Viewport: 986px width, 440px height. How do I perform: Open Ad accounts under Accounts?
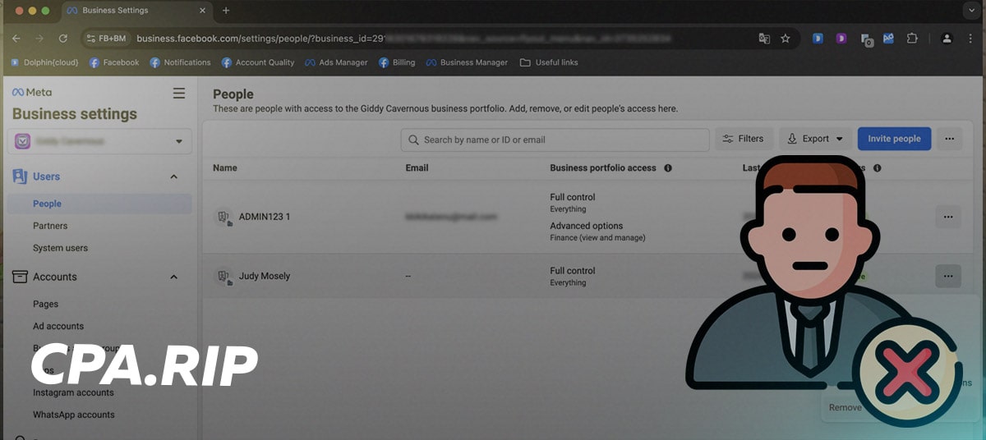point(58,326)
